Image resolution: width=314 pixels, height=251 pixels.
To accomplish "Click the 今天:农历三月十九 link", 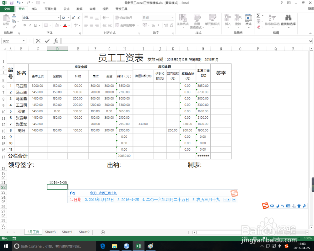I will coord(103,193).
